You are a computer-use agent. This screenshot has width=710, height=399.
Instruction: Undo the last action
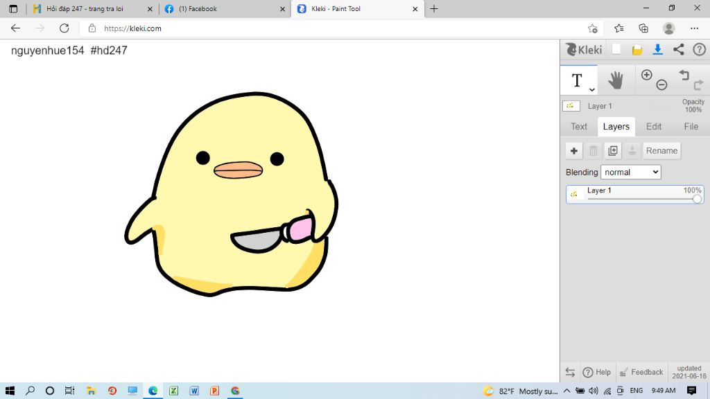tap(684, 75)
